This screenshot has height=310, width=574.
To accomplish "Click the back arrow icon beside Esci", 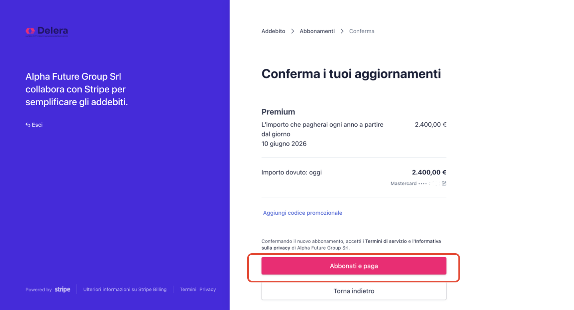I will click(28, 125).
